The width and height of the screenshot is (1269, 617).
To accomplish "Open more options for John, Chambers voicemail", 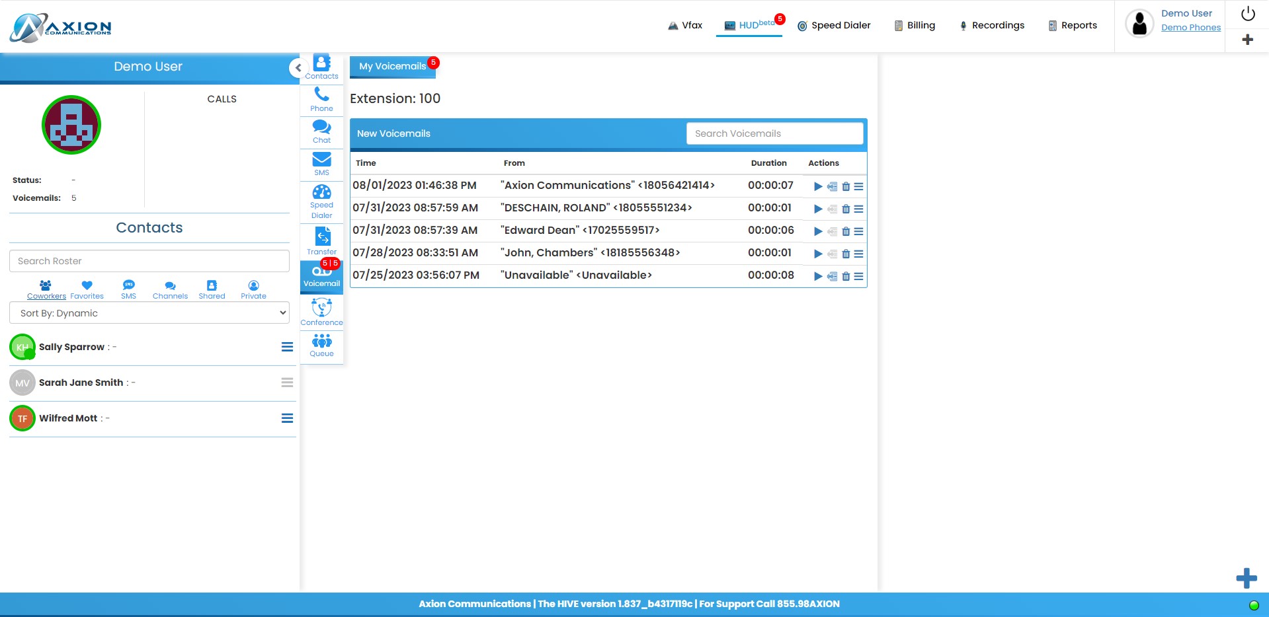I will click(x=858, y=254).
